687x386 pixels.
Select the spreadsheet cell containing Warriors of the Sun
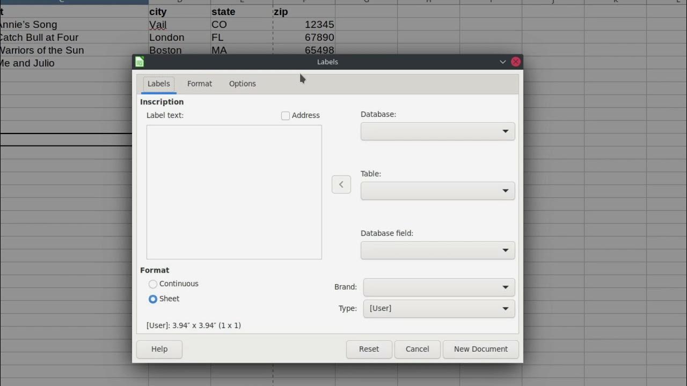(x=74, y=50)
